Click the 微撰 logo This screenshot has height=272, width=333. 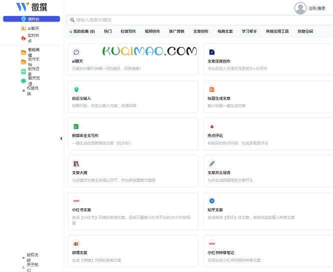(x=31, y=7)
